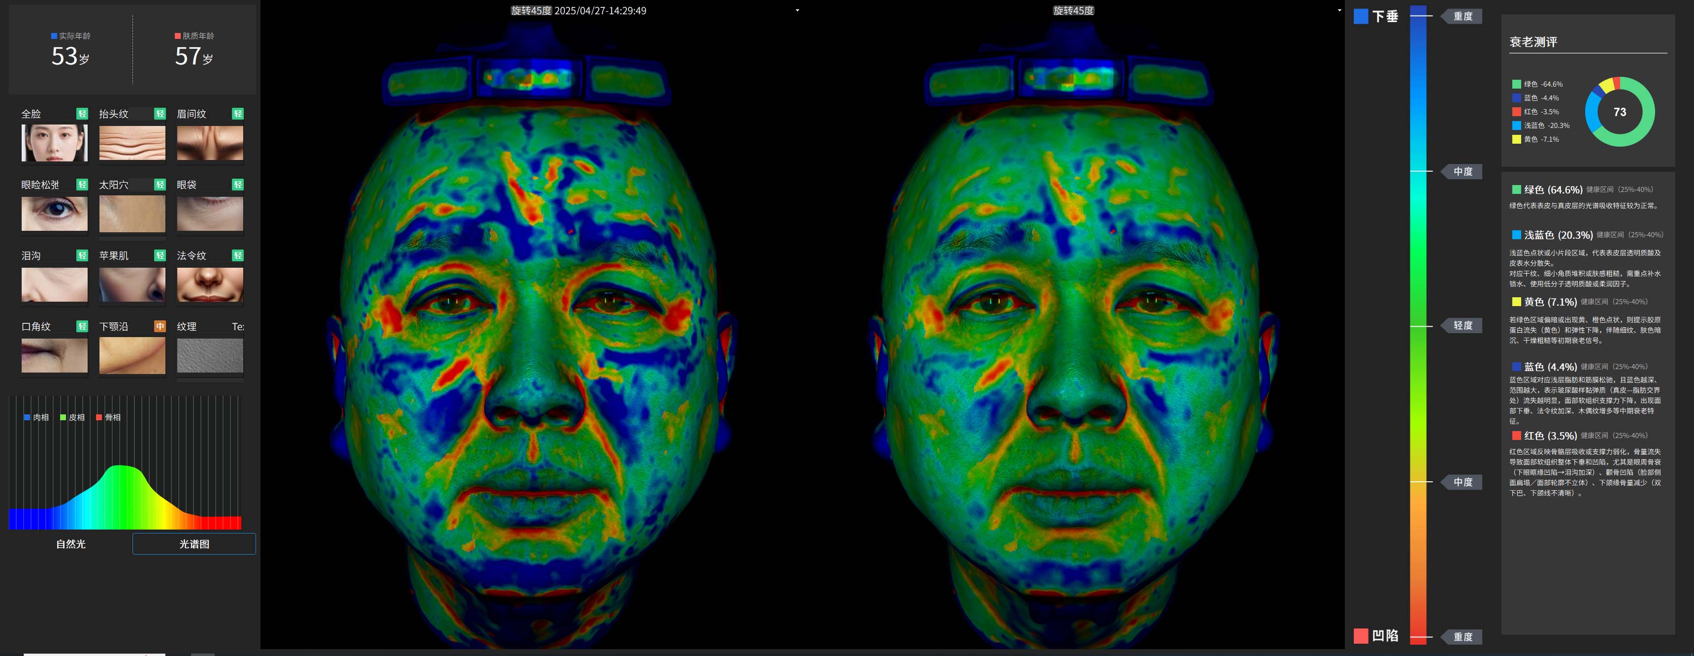Click the green 轻 badge beside 口角纹
Image resolution: width=1694 pixels, height=656 pixels.
pos(82,327)
